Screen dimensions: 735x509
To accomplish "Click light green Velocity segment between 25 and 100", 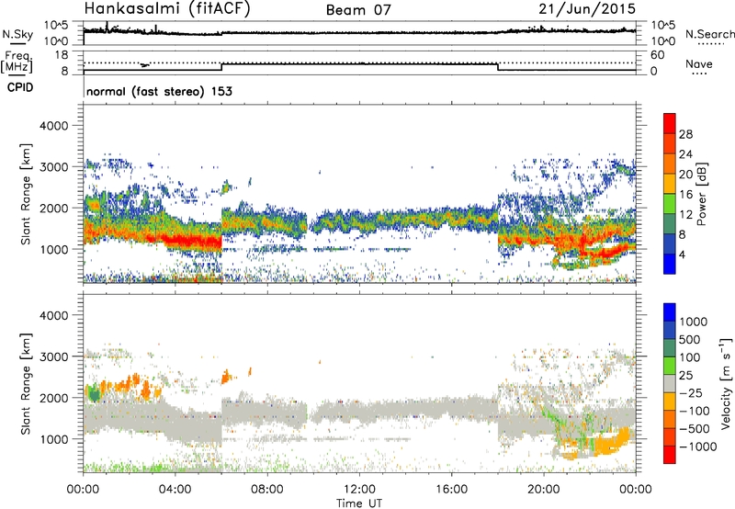I will [669, 366].
